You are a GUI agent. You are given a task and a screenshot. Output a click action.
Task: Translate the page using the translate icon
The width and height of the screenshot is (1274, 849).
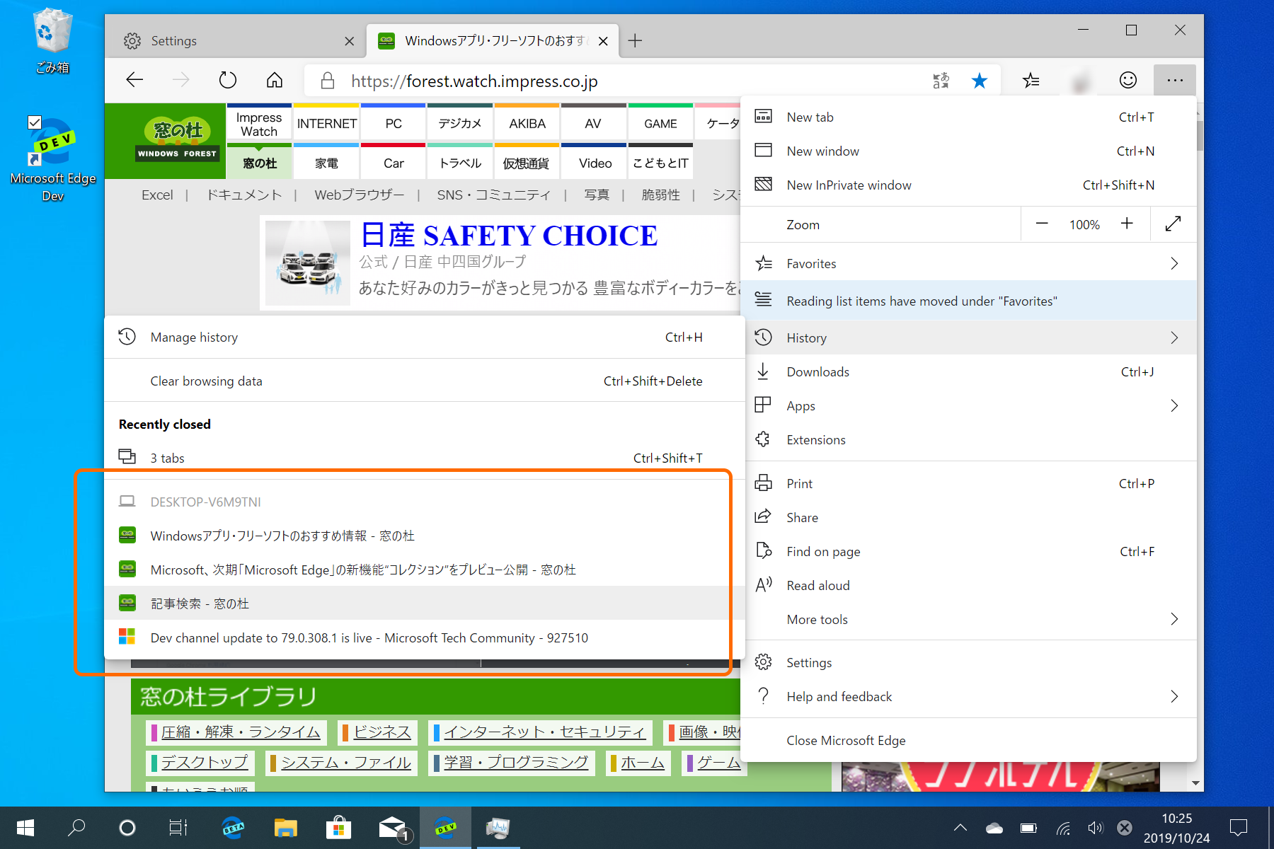click(941, 80)
